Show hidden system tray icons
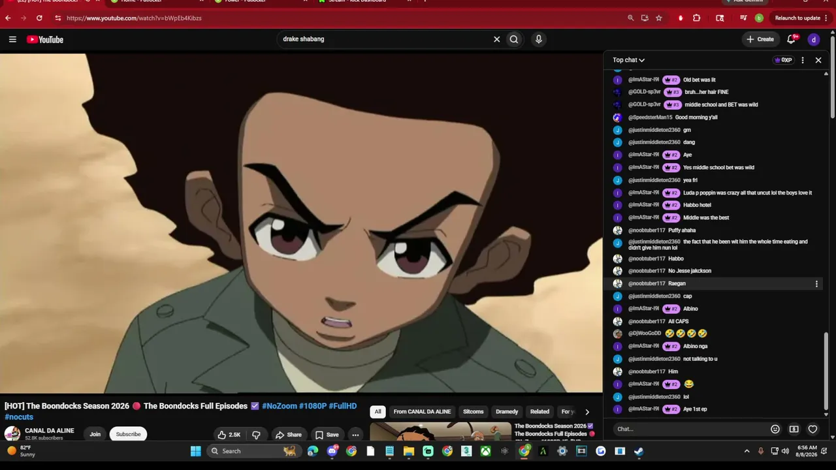The height and width of the screenshot is (470, 836). click(747, 451)
